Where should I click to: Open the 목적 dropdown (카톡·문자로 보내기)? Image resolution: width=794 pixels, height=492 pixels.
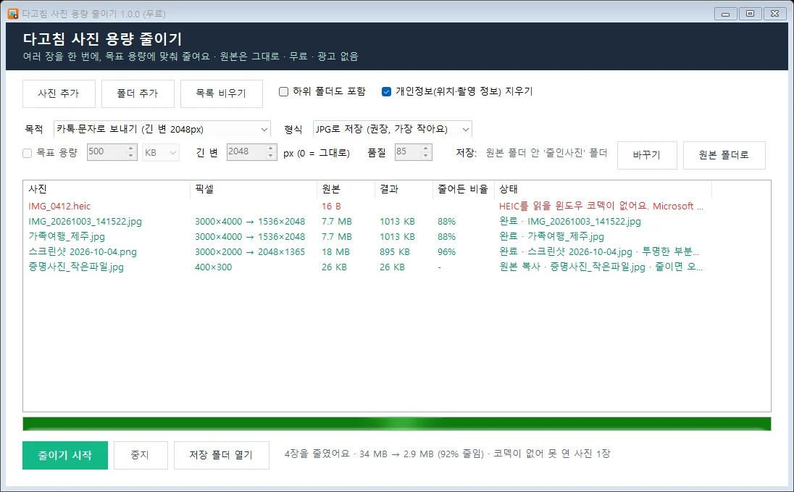[x=162, y=129]
